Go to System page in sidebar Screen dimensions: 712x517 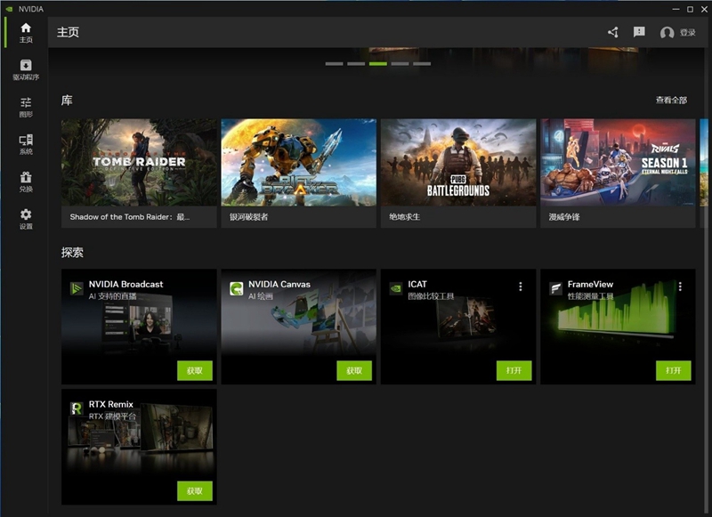pos(26,144)
